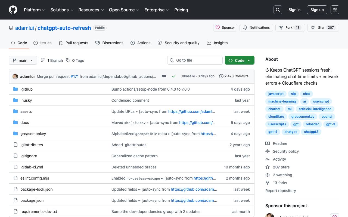Screen dimensions: 348x217
Task: Open the appearance settings icon in header
Action: (335, 10)
